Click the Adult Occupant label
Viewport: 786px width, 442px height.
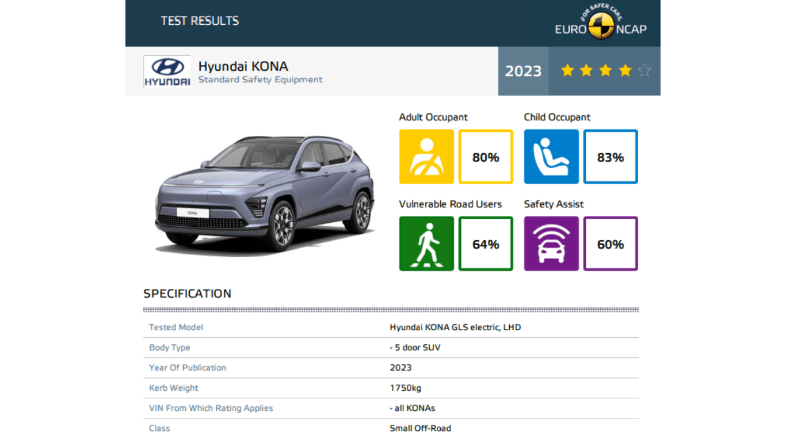[433, 117]
